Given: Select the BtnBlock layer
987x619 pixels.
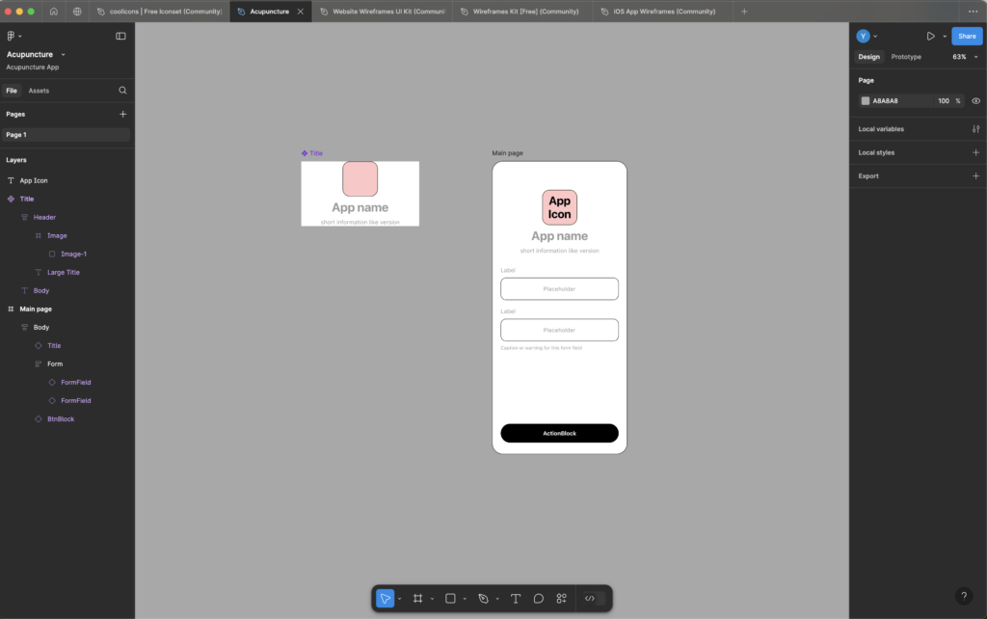Looking at the screenshot, I should tap(61, 419).
